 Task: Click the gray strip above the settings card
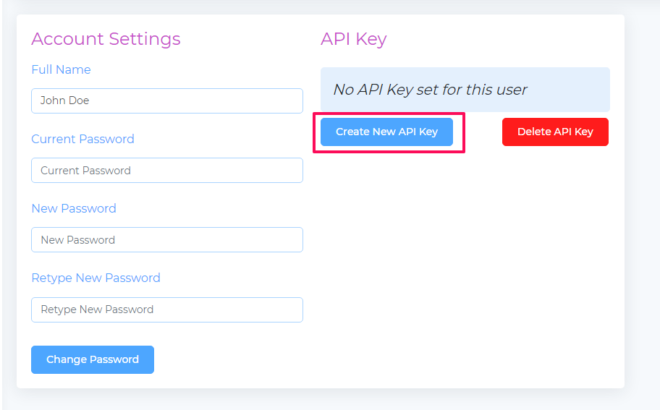pos(320,7)
